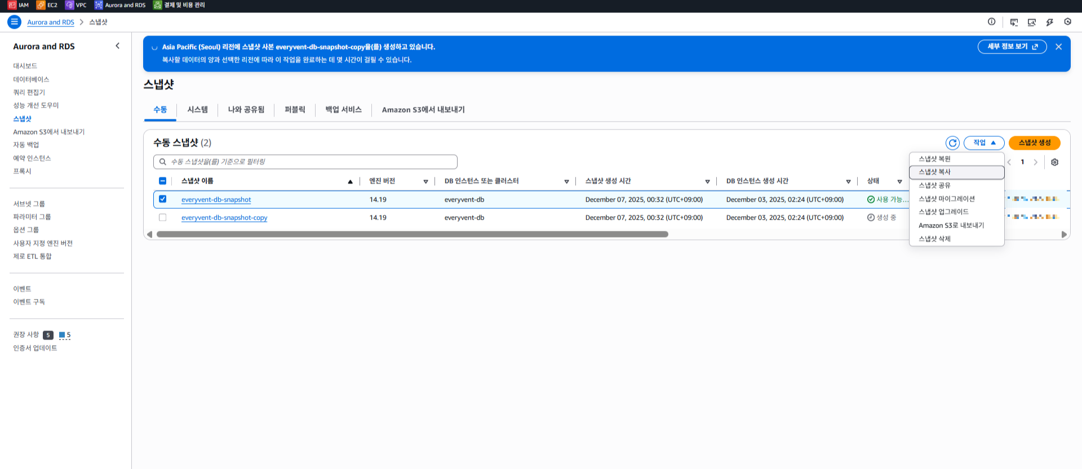Go to previous page of snapshots

1009,162
